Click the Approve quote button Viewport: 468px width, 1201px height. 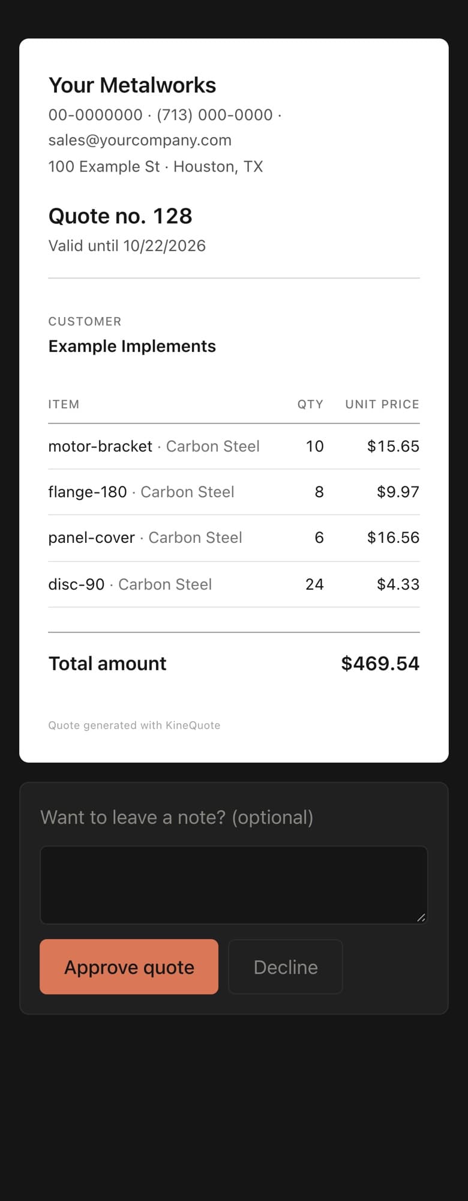click(x=129, y=967)
